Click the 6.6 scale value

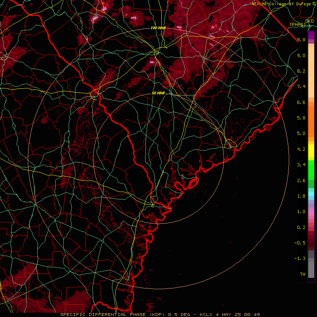[x=301, y=102]
